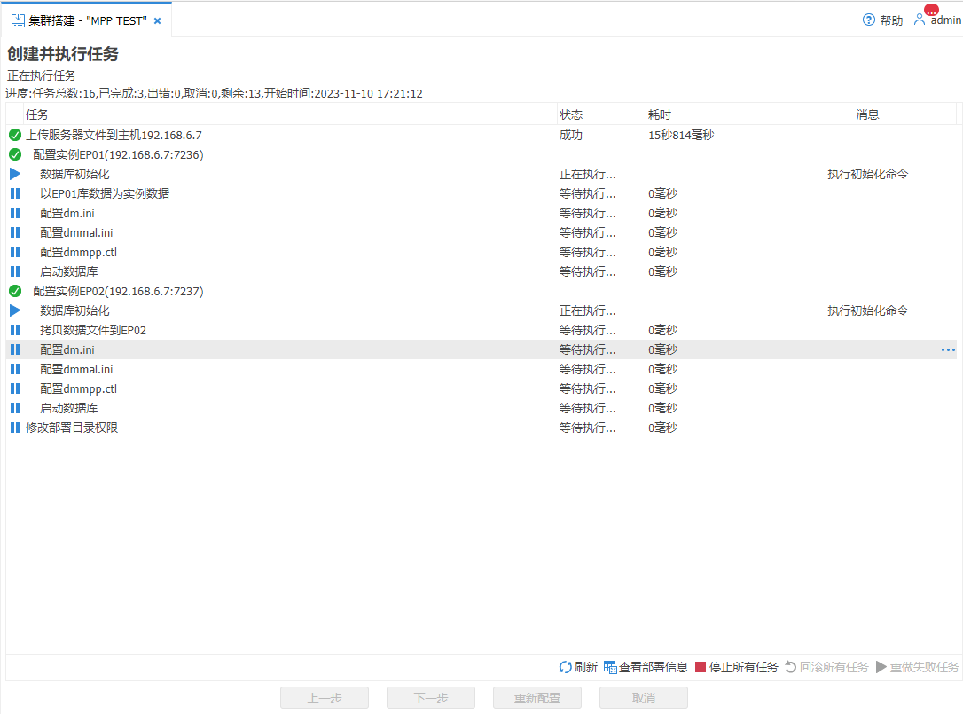Click pause indicator next to 启动数据库 task

pos(13,271)
